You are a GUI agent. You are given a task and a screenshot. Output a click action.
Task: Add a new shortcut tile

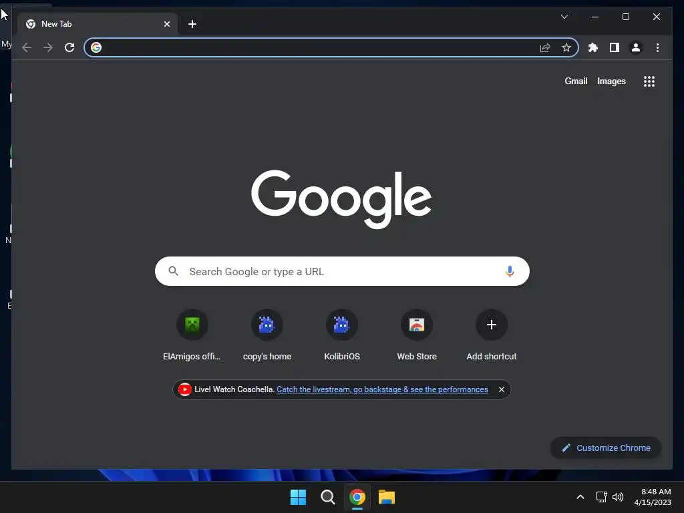tap(492, 335)
